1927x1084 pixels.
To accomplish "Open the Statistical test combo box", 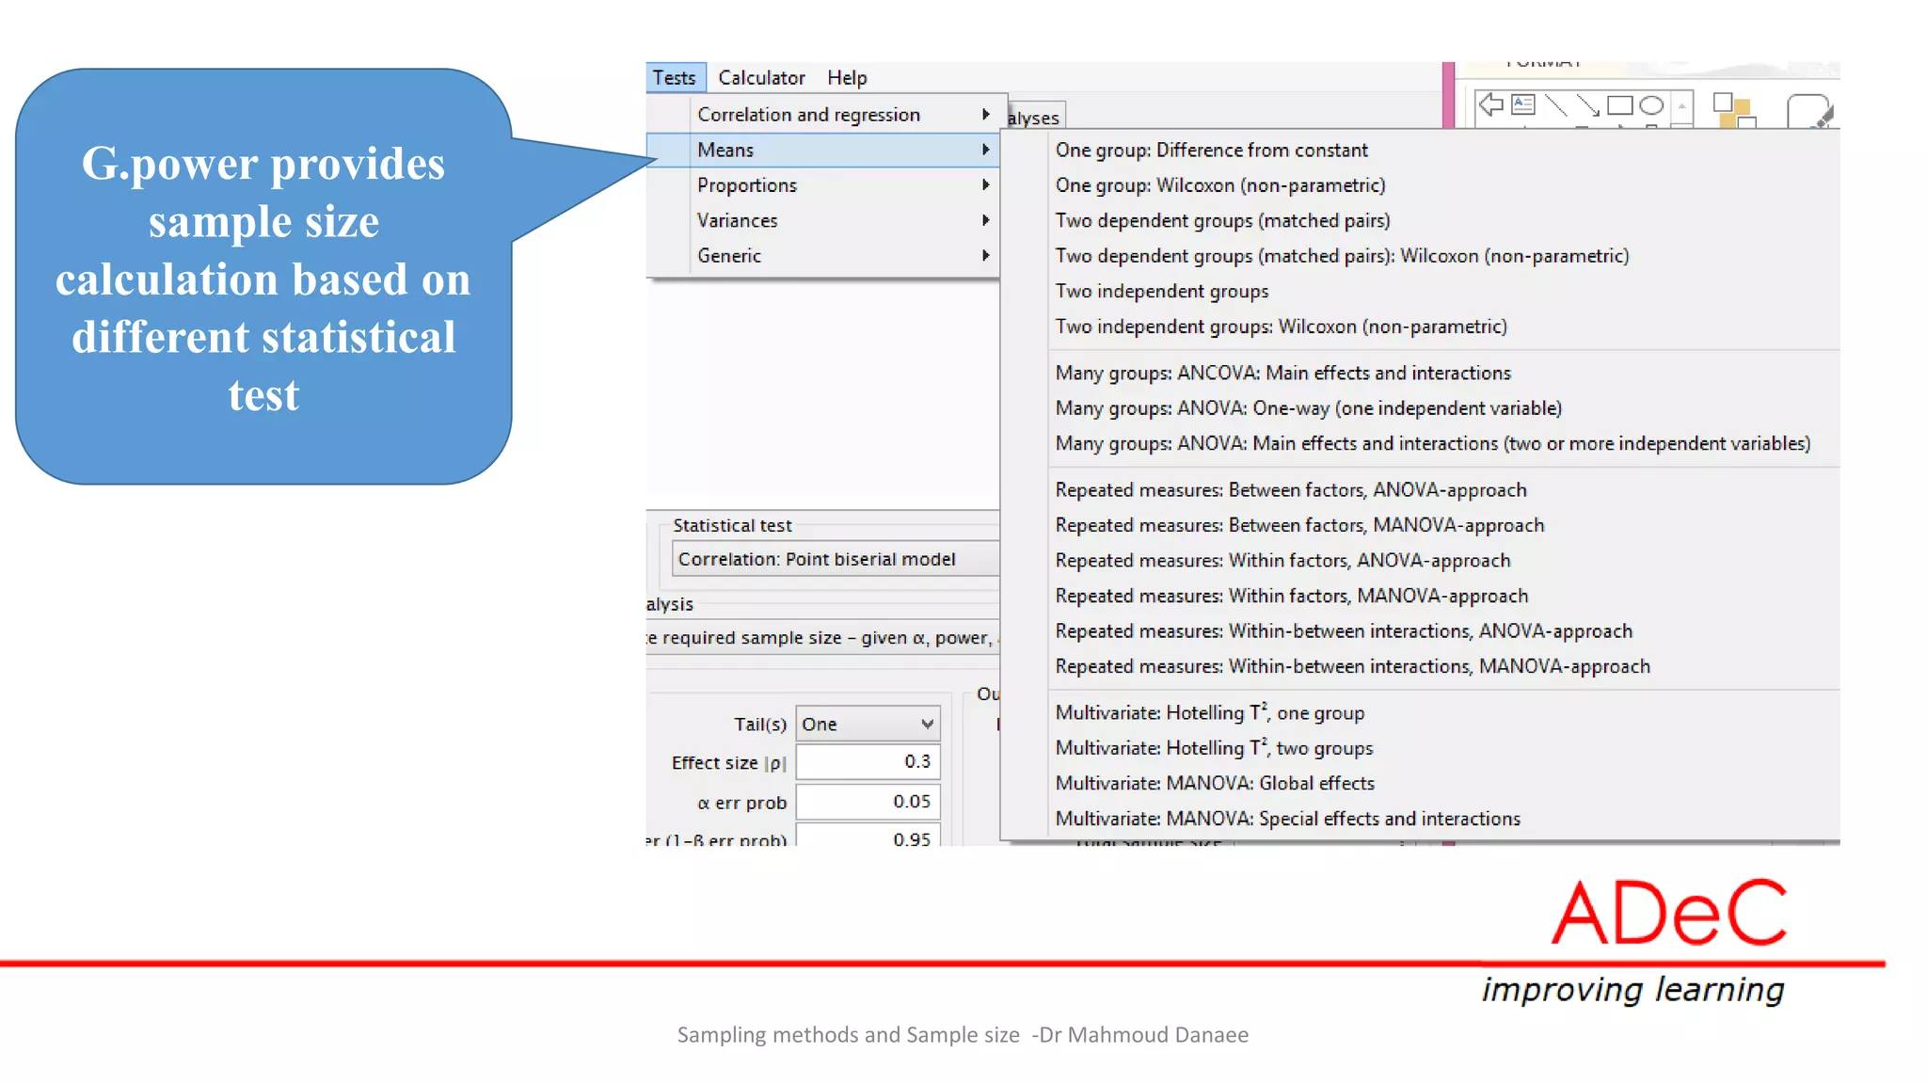I will click(834, 559).
